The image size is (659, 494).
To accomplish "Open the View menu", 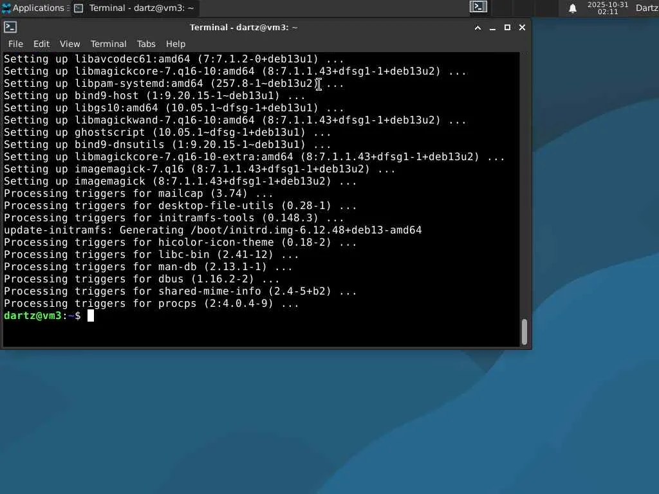I will [70, 44].
